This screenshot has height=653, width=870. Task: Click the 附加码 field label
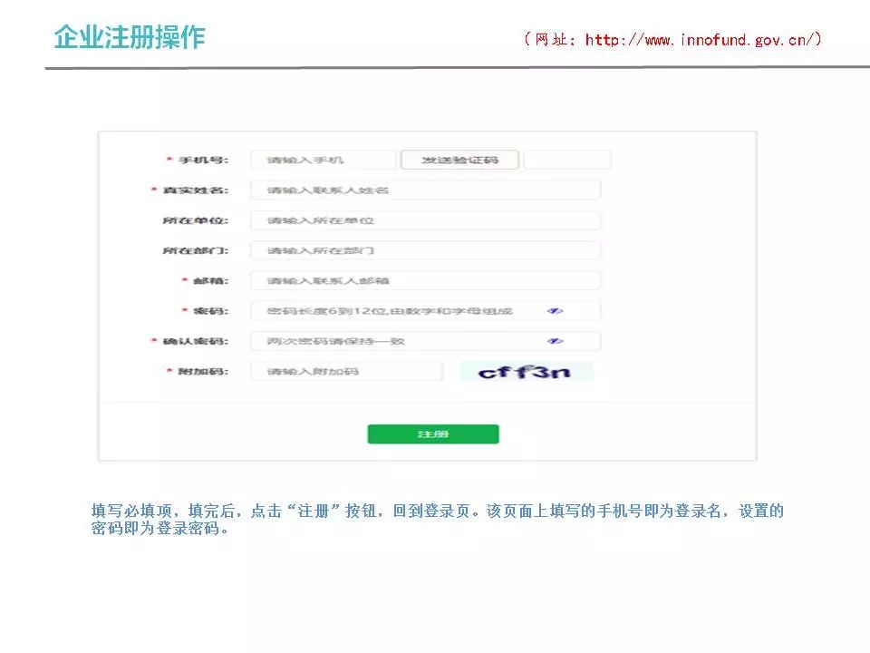(x=203, y=371)
